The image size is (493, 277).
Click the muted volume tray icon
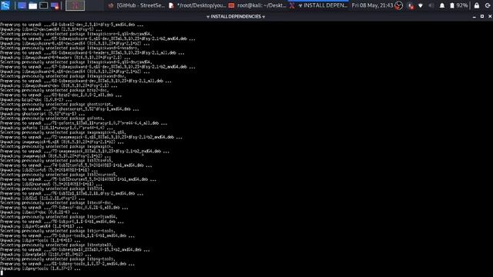click(431, 5)
